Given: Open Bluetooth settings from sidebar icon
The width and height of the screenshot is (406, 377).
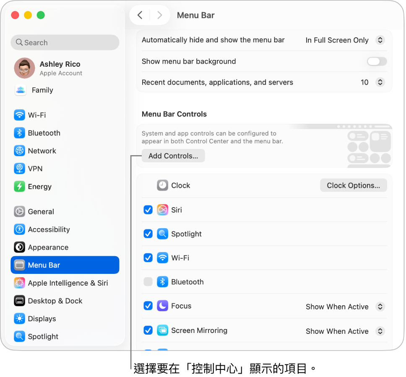Looking at the screenshot, I should pos(19,133).
